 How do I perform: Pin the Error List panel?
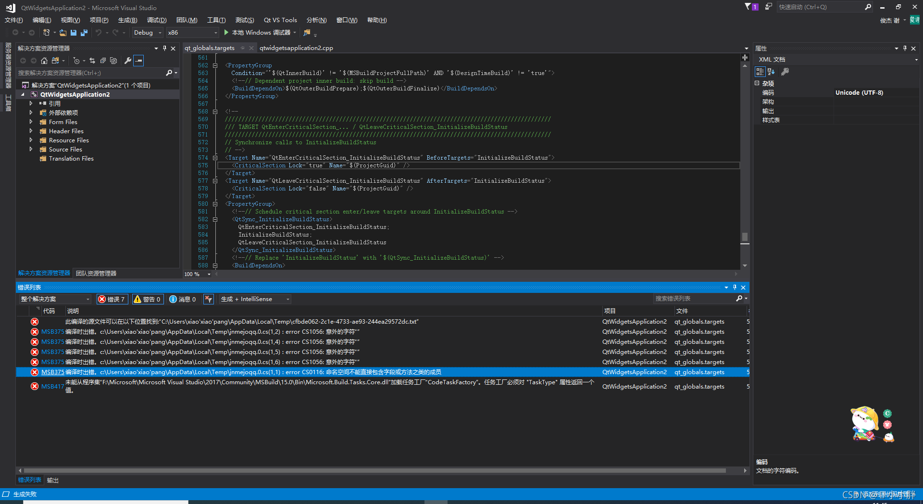click(x=735, y=287)
